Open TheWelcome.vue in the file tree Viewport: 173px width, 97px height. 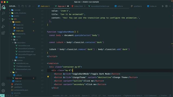(x=23, y=67)
